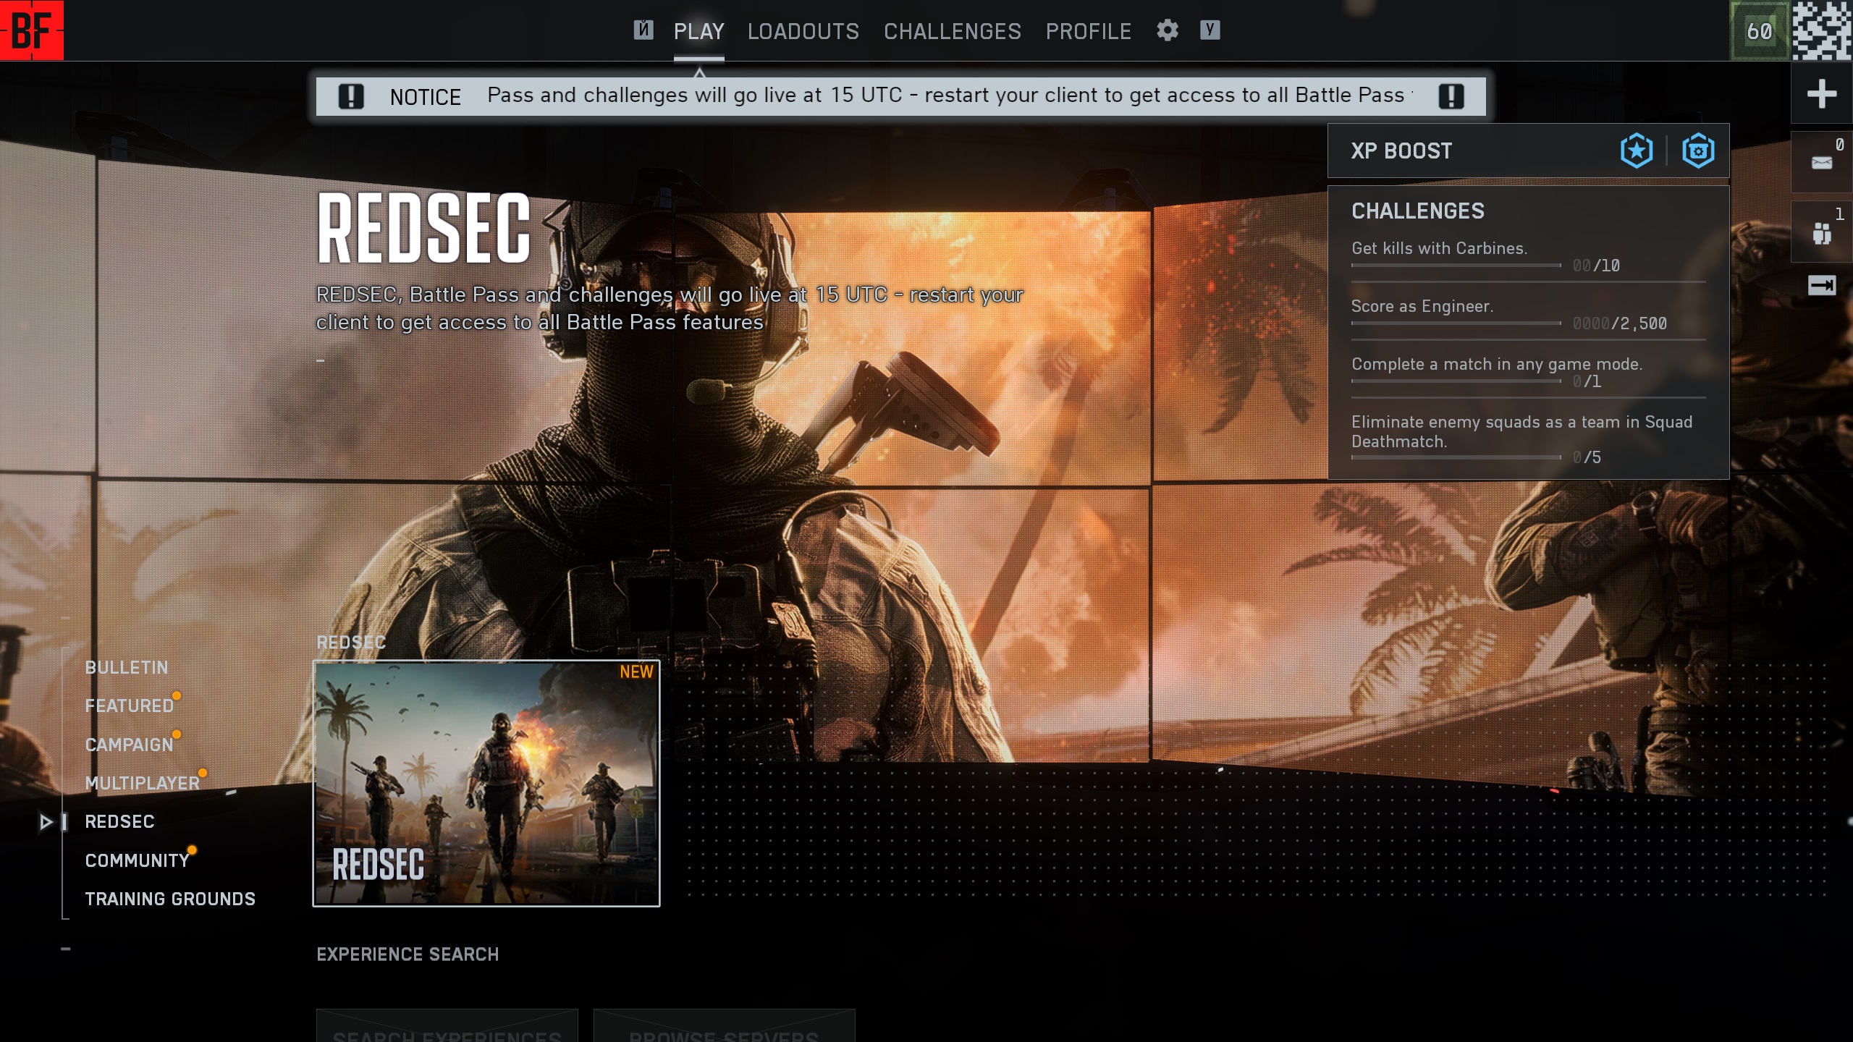This screenshot has width=1853, height=1042.
Task: Click left exclamation icon on notice banner
Action: tap(351, 96)
